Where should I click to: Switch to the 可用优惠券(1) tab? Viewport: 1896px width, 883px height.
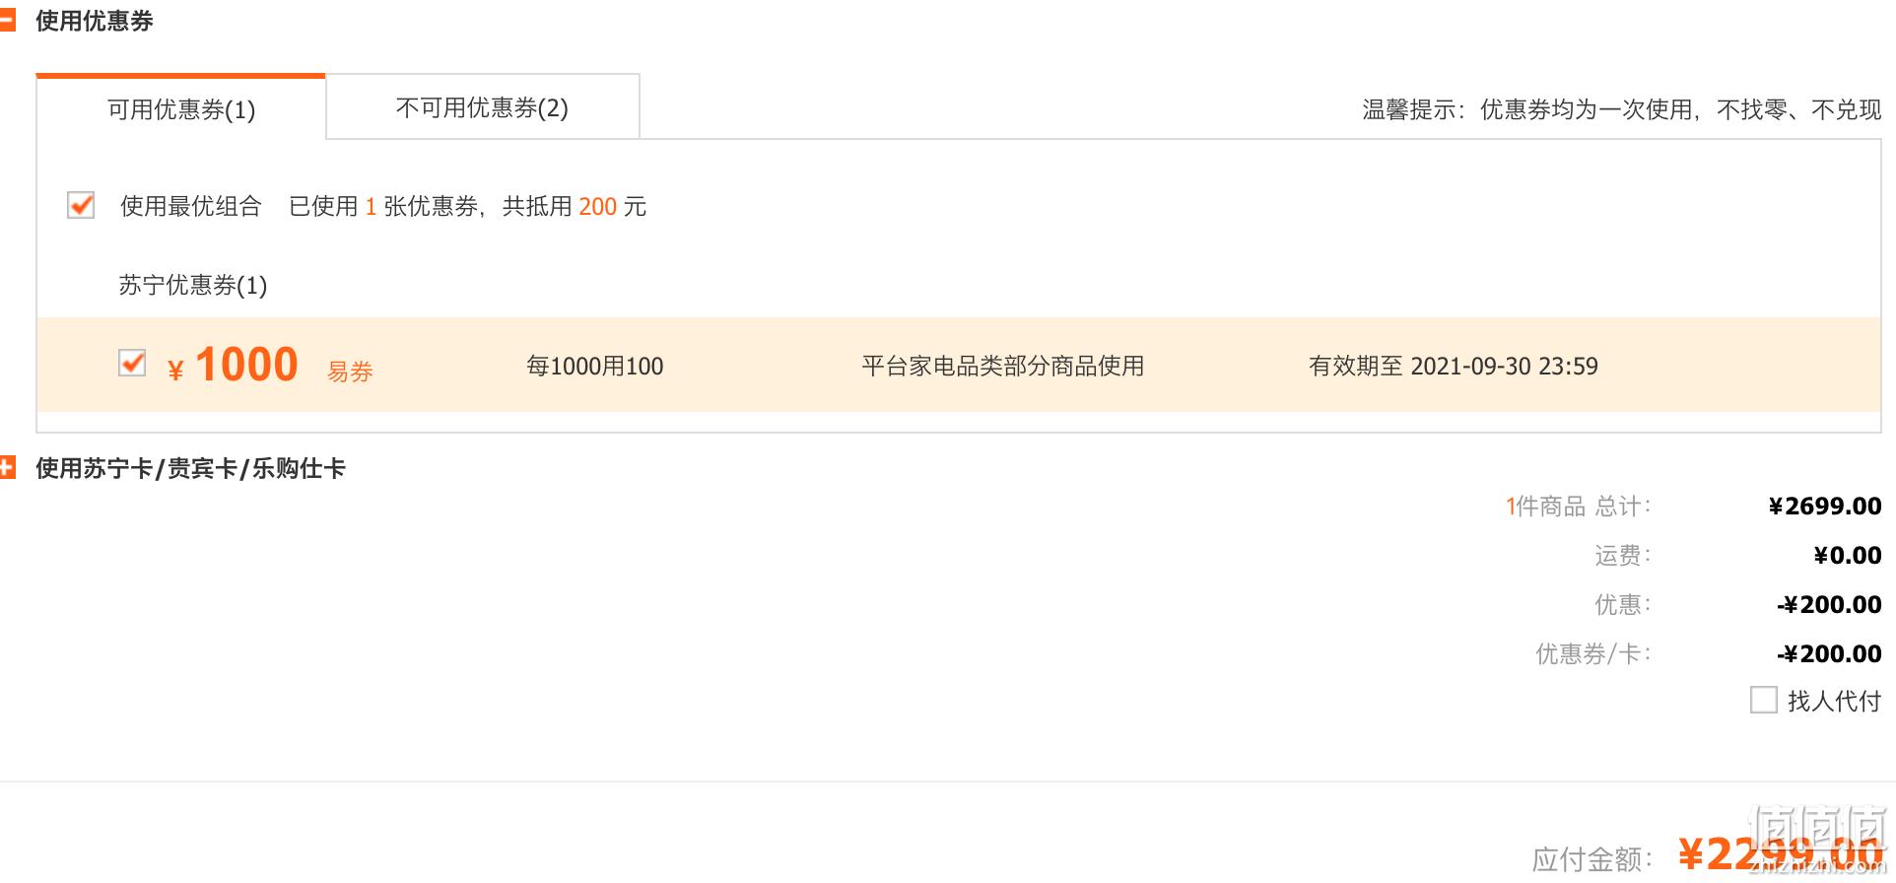pos(181,108)
